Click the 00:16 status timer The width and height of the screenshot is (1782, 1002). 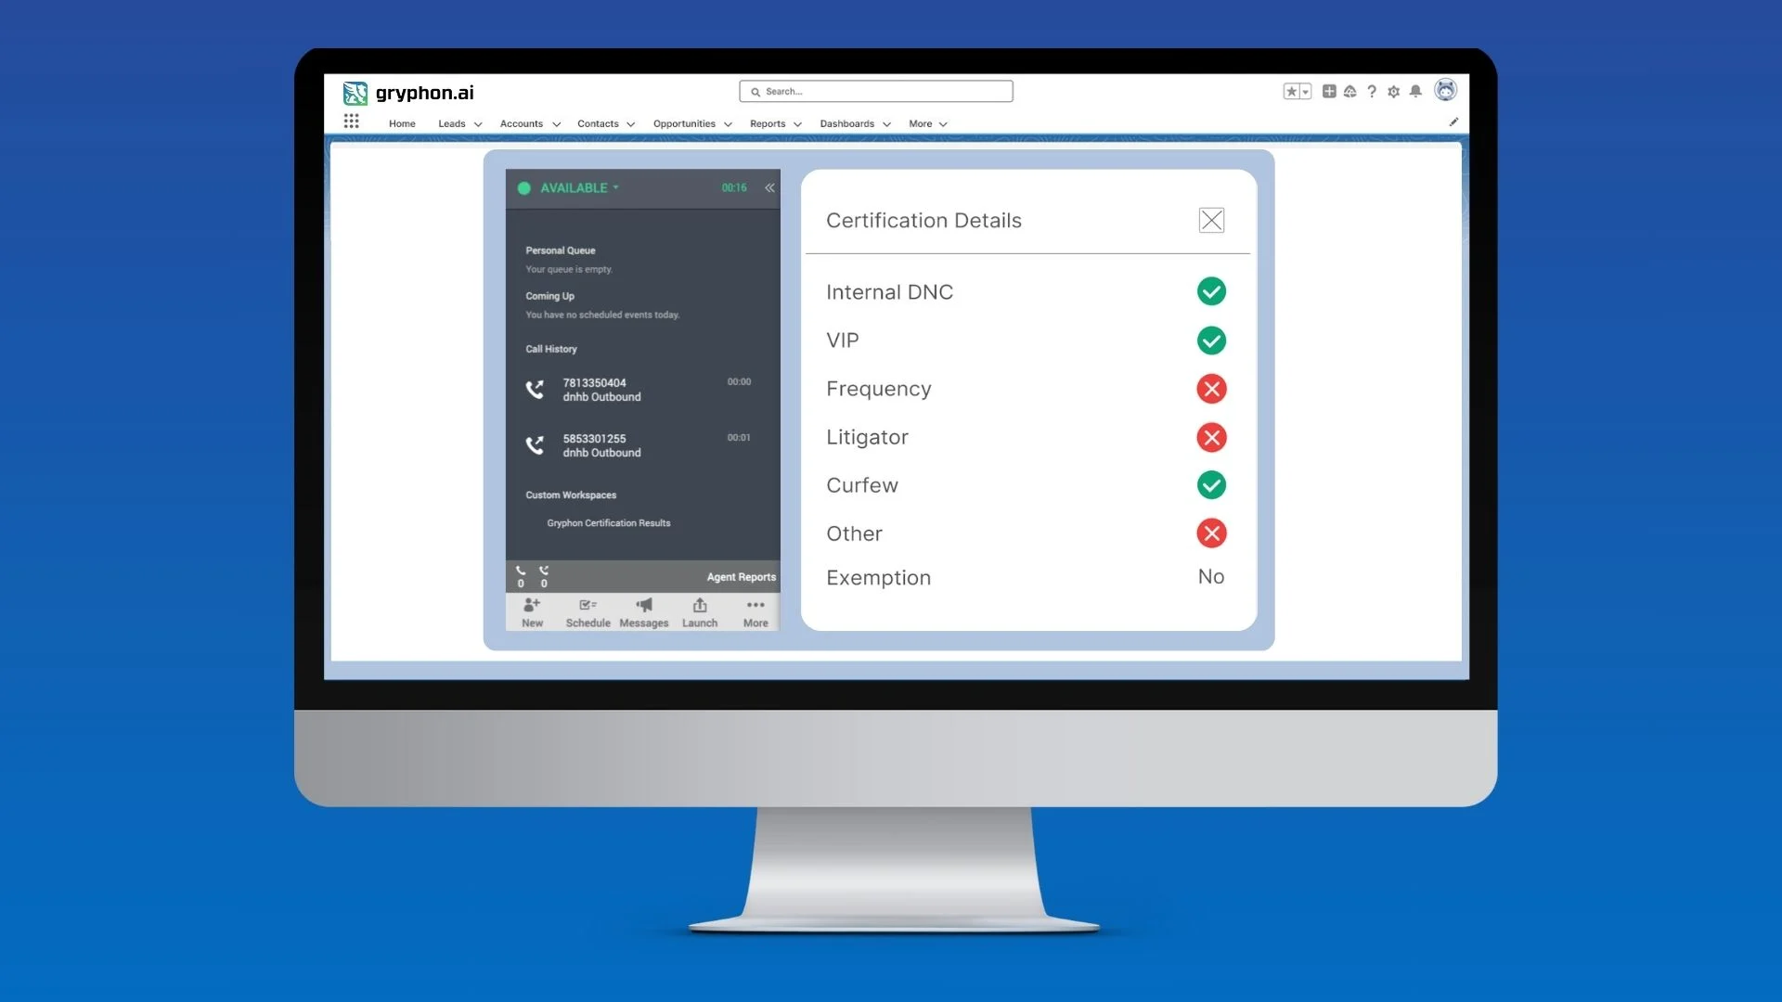click(734, 187)
